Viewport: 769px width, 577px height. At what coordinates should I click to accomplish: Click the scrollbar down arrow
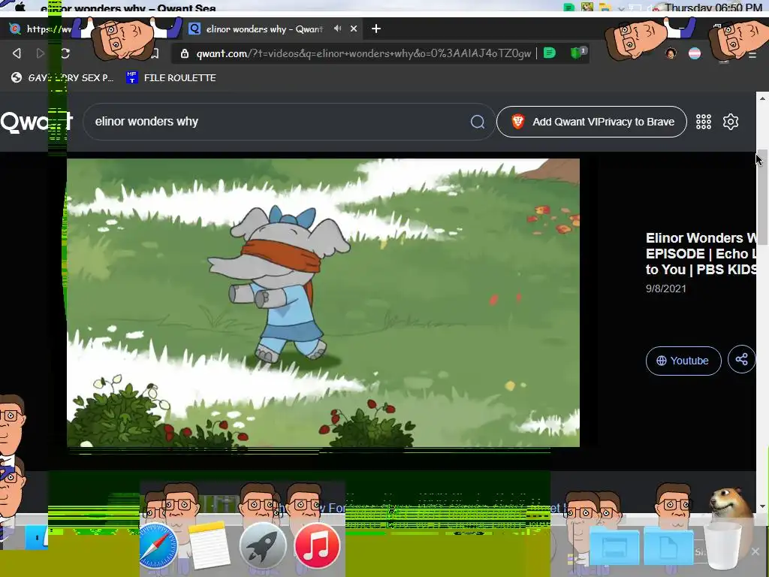(x=762, y=506)
